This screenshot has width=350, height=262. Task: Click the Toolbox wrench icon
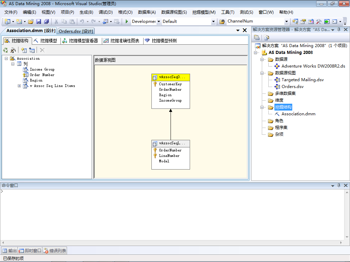[319, 21]
